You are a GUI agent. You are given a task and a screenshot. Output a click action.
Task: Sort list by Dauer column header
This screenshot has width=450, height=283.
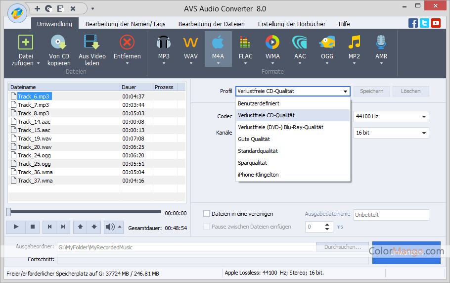(136, 87)
